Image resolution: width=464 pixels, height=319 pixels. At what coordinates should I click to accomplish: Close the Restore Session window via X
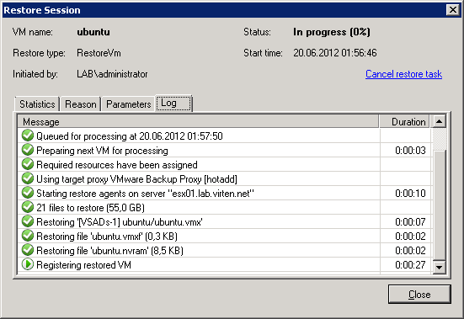click(453, 10)
